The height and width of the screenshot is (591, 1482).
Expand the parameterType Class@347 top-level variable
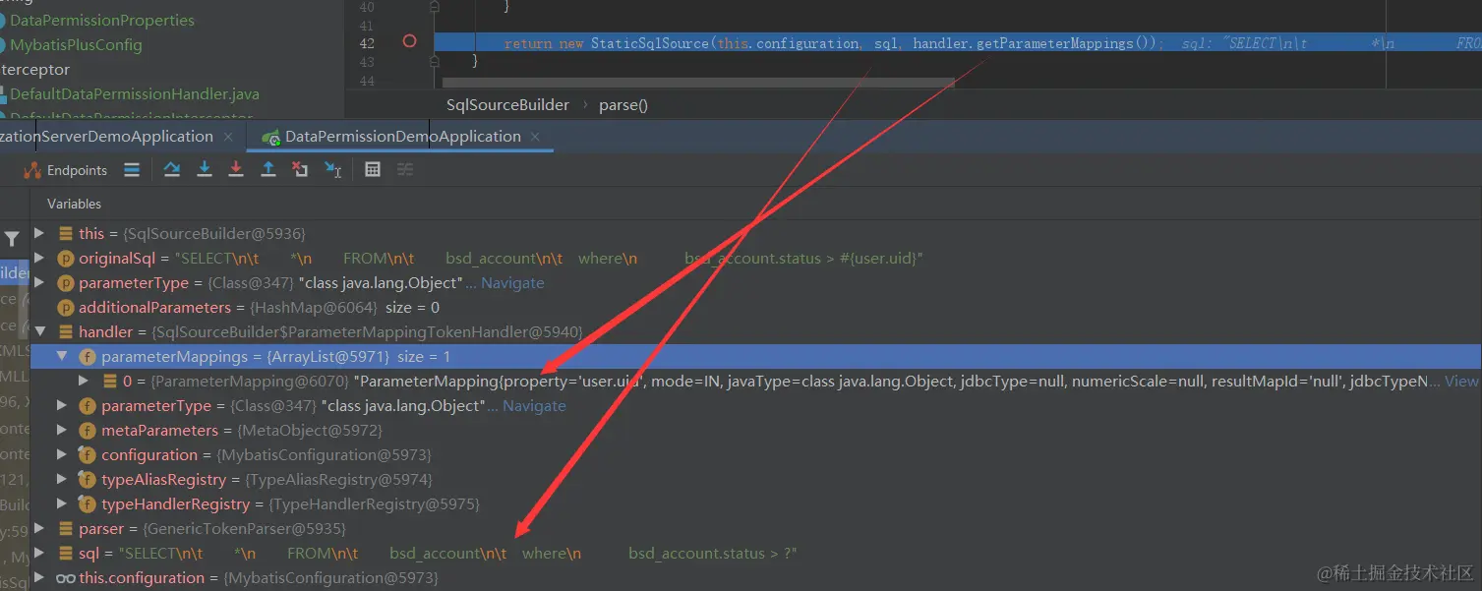pos(39,282)
